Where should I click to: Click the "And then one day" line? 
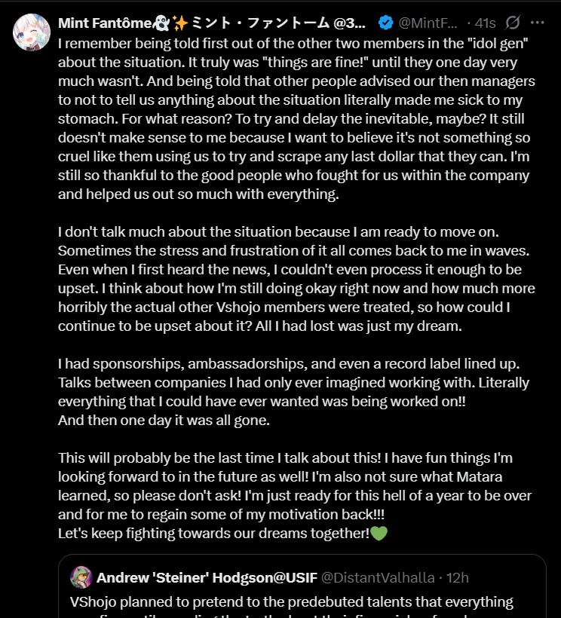tap(164, 421)
